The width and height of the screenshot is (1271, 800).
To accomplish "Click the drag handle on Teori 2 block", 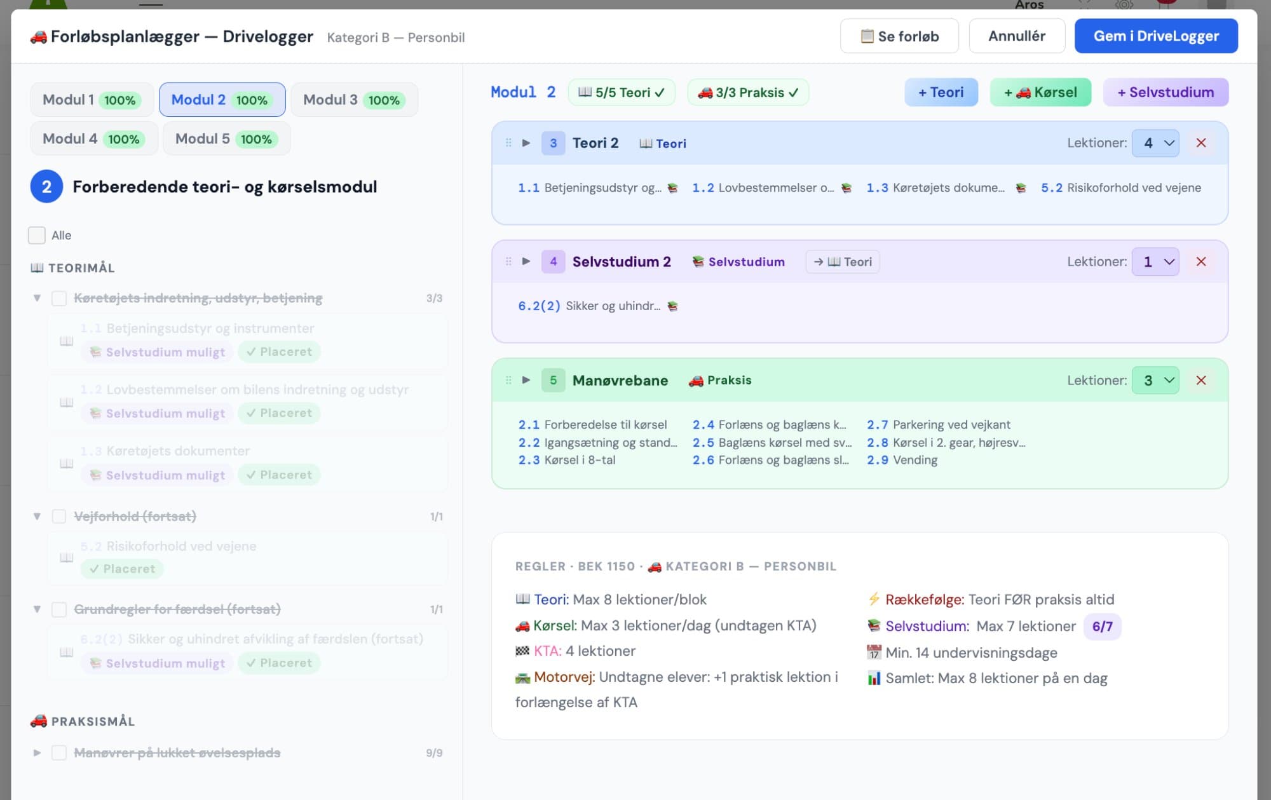I will tap(508, 143).
